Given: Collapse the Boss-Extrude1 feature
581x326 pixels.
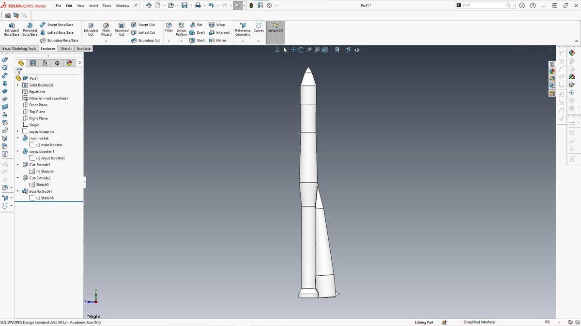Looking at the screenshot, I should pyautogui.click(x=18, y=191).
